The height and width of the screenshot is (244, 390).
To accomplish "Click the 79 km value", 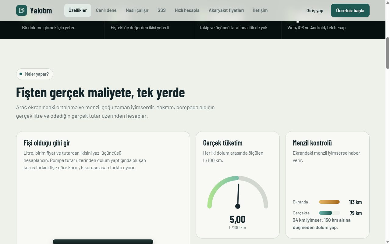I will 356,213.
